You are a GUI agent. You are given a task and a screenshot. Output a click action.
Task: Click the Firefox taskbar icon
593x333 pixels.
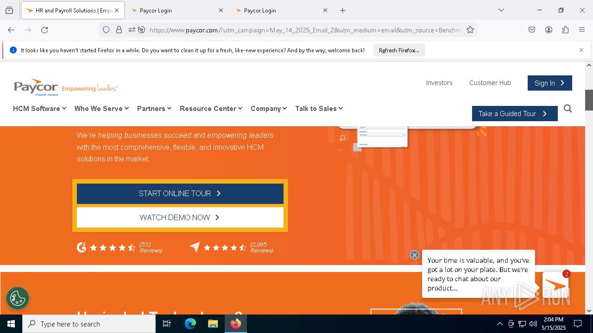coord(236,324)
